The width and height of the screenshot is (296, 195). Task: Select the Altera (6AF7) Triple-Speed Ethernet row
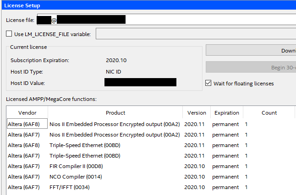pos(151,156)
